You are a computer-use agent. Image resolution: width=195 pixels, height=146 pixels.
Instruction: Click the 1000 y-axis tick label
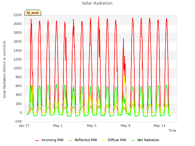[18, 68]
